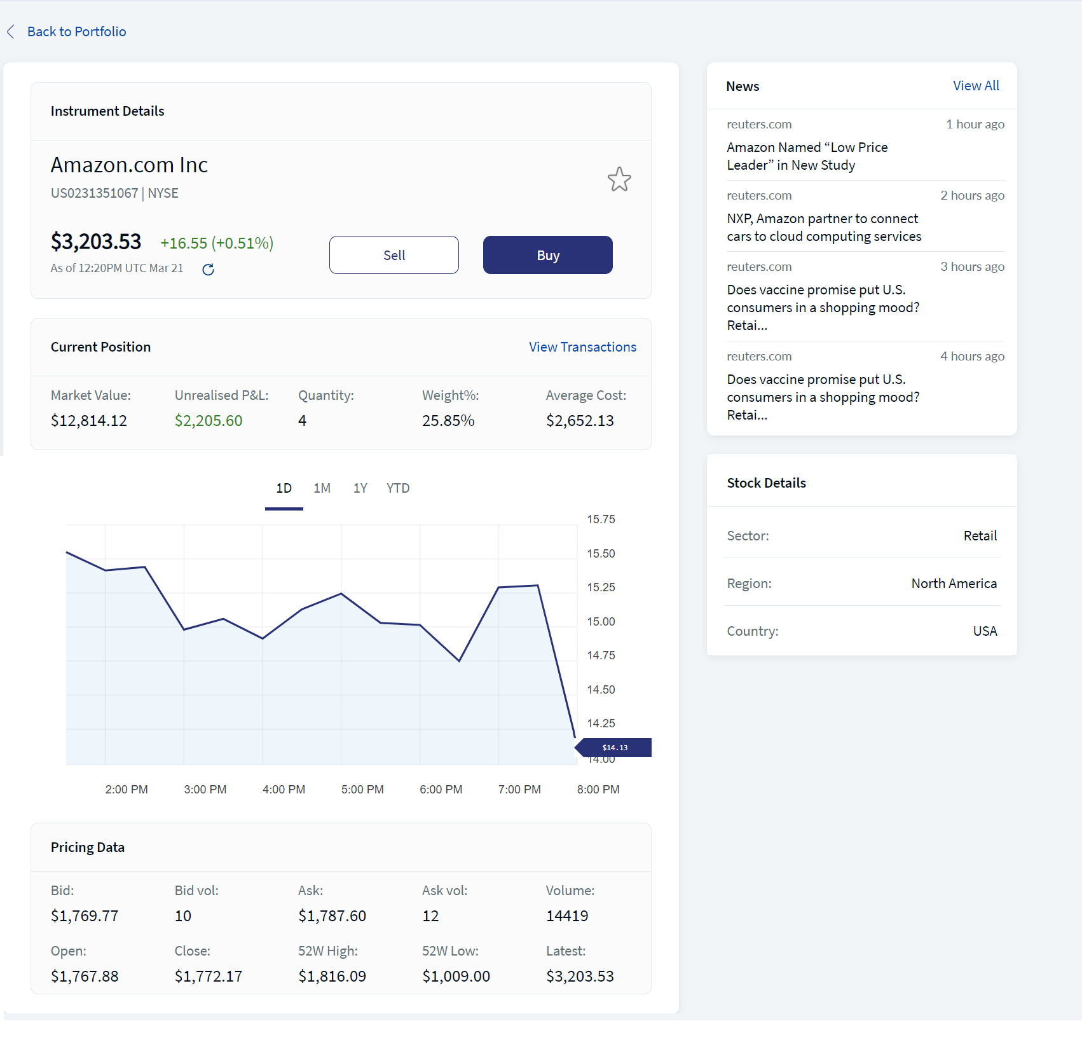
Task: Click the Bid vol value 10
Action: click(183, 916)
